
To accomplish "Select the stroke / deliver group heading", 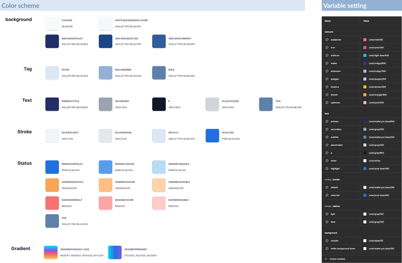I will tap(332, 206).
